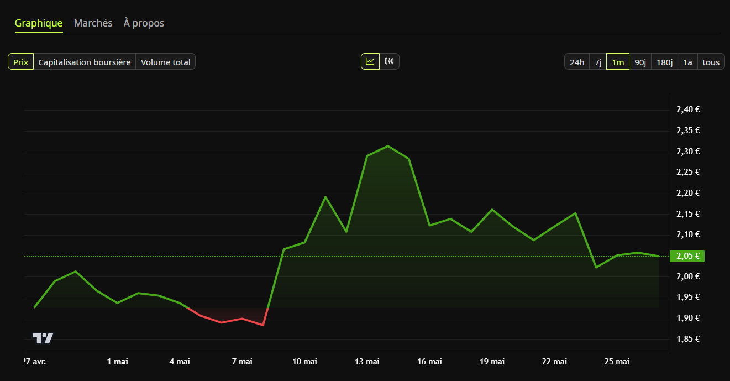Set time range to 24h

click(577, 62)
